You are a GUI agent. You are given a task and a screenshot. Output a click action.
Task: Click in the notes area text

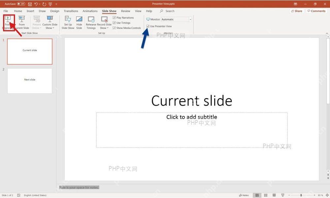(79, 187)
